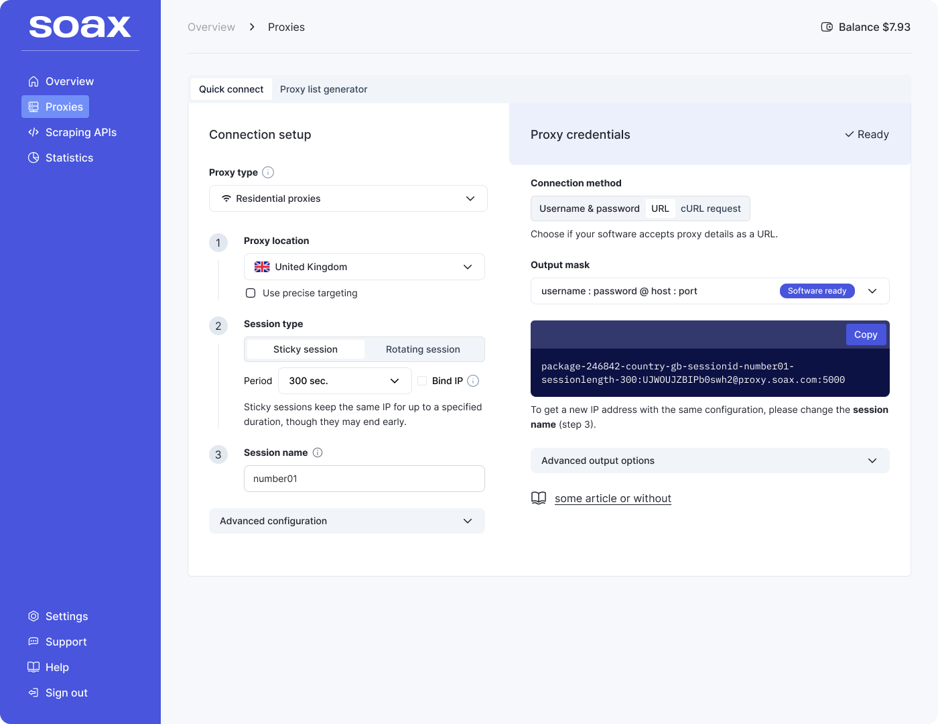
Task: Click the Scraping APIs code icon
Action: point(33,132)
